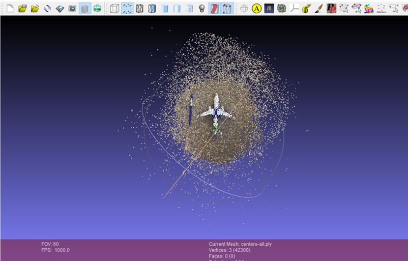
Task: Toggle points render mode
Action: [127, 8]
